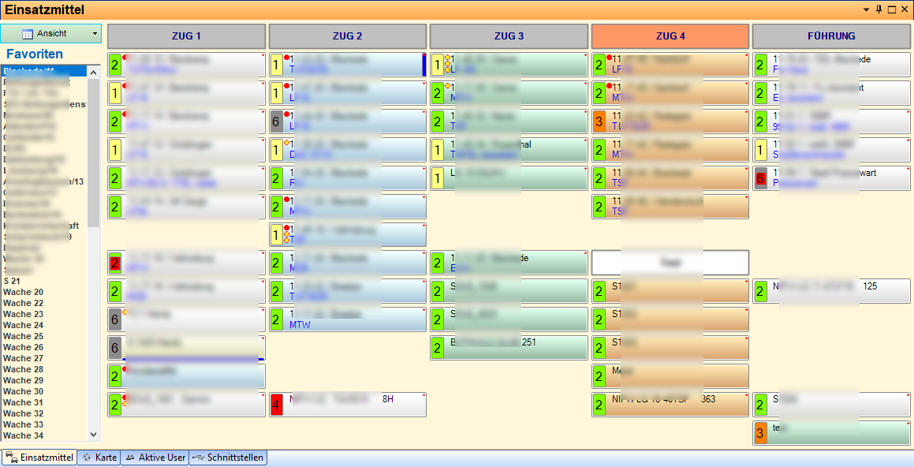Viewport: 914px width, 467px height.
Task: Select the ZUG 1 column header
Action: tap(186, 36)
